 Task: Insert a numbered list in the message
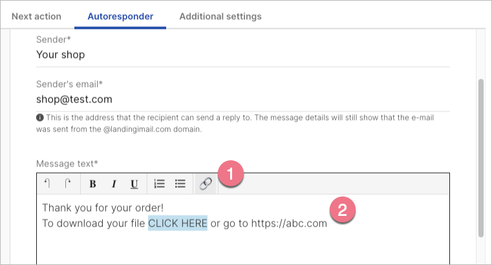pyautogui.click(x=160, y=184)
